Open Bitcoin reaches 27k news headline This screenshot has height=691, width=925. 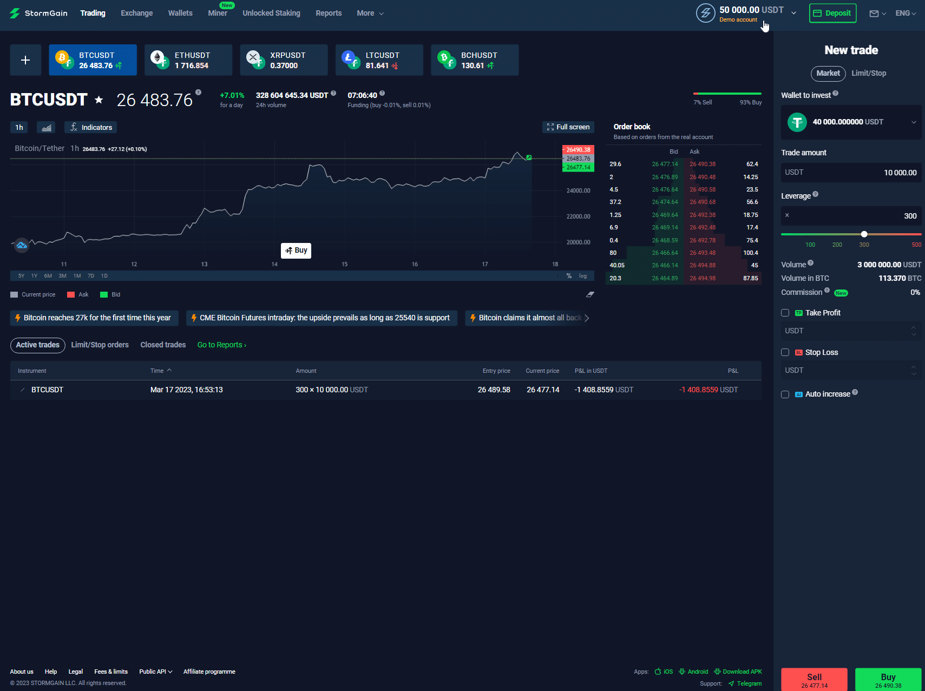pyautogui.click(x=94, y=318)
